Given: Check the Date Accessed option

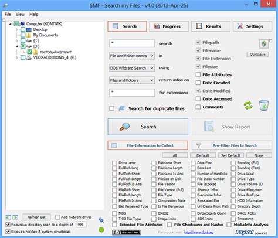Looking at the screenshot, I should [198, 99].
